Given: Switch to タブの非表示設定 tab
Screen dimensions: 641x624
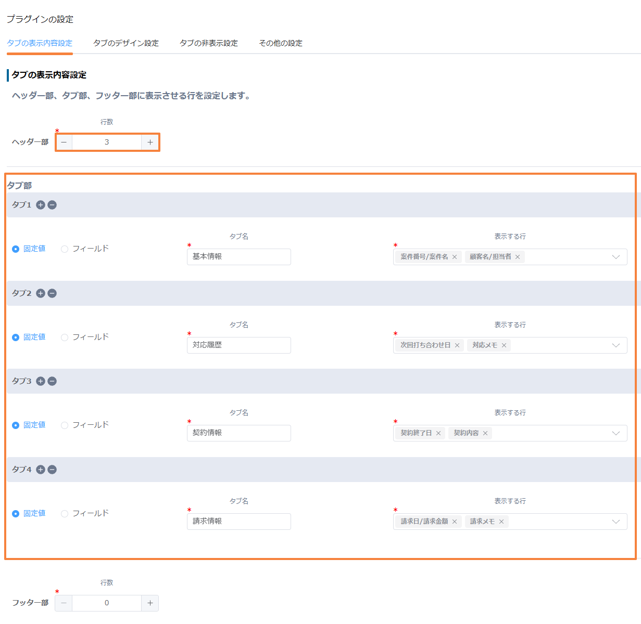Looking at the screenshot, I should click(209, 43).
